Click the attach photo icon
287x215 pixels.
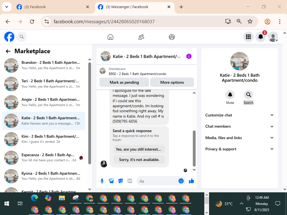[x=111, y=181]
